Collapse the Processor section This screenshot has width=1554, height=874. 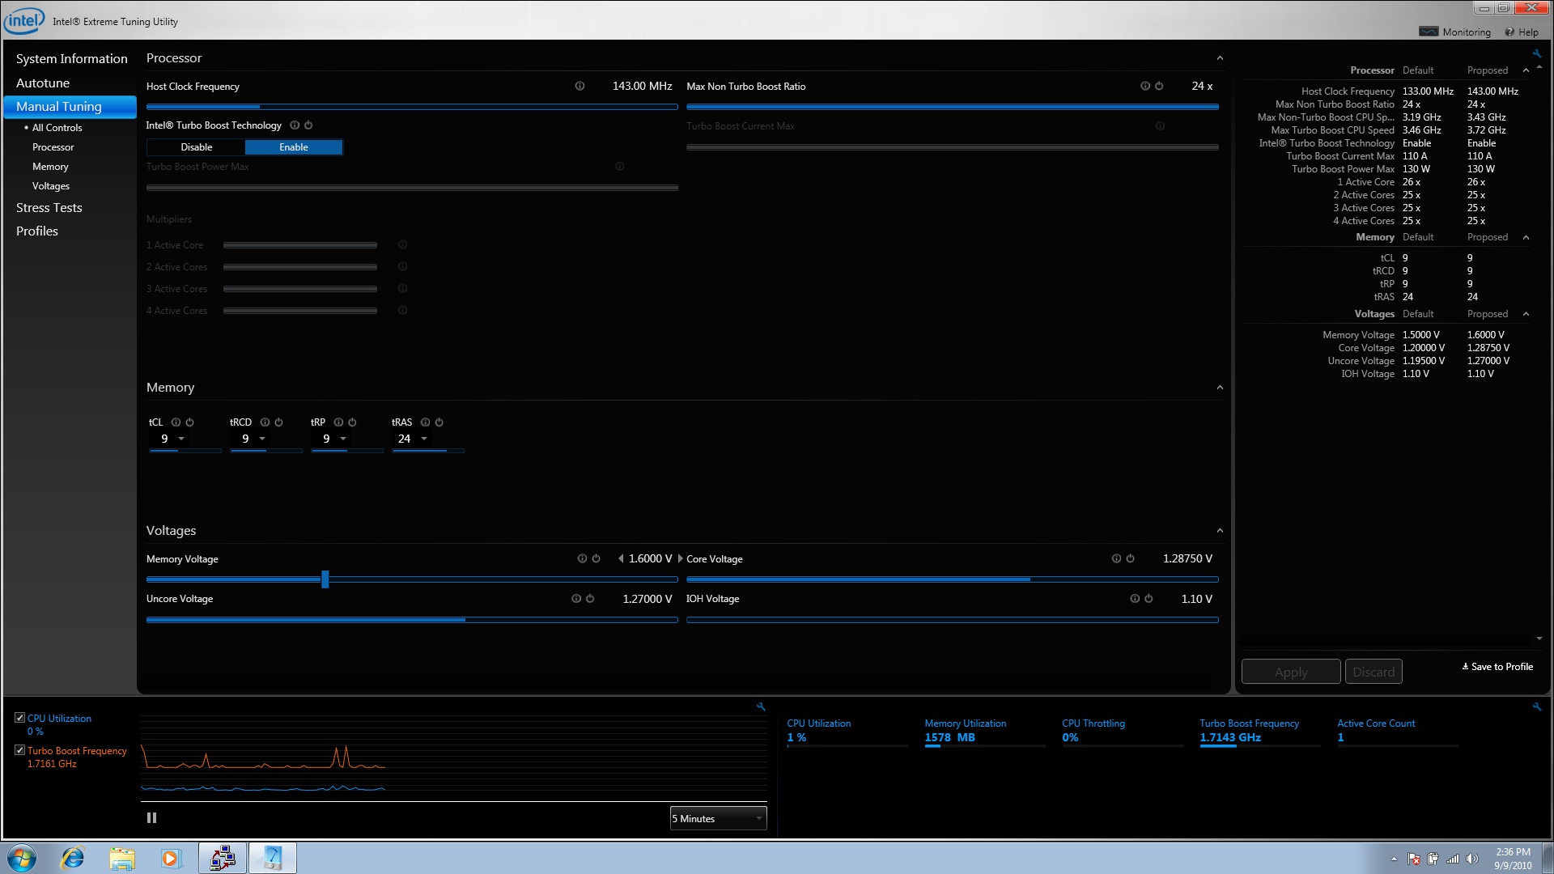tap(1220, 58)
